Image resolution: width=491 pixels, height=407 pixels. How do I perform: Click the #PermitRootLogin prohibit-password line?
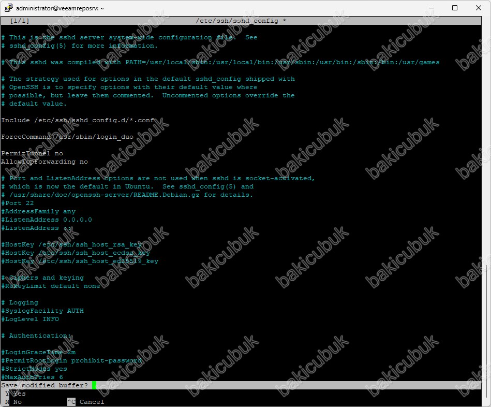[x=71, y=360]
